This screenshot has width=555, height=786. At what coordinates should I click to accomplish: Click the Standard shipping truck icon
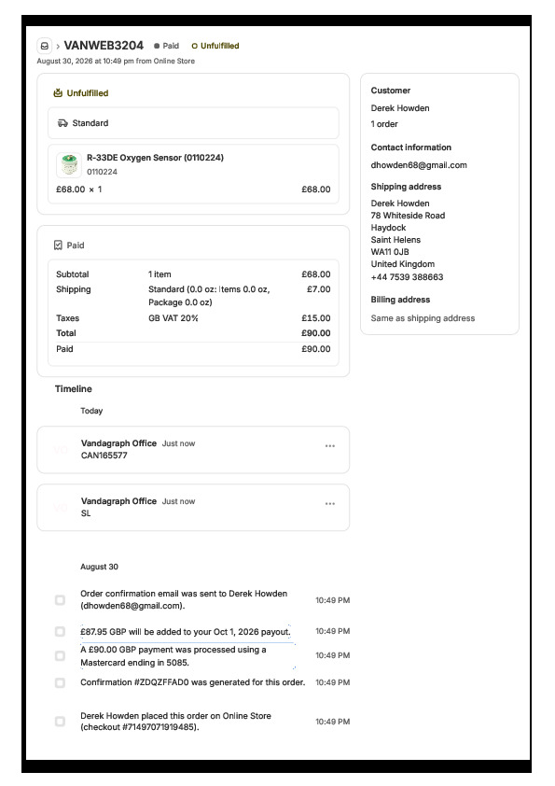click(62, 123)
